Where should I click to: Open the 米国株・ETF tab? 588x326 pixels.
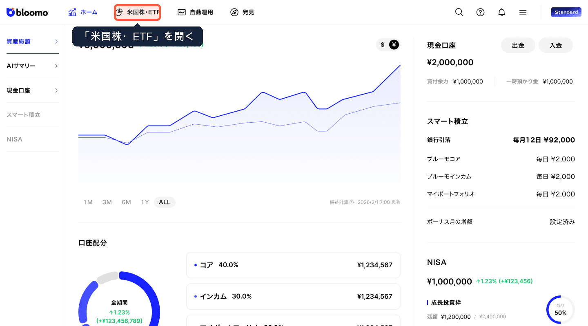click(137, 12)
